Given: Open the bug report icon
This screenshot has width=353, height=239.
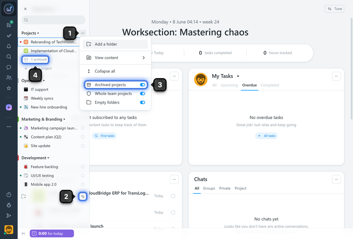Looking at the screenshot, I should coord(9,205).
